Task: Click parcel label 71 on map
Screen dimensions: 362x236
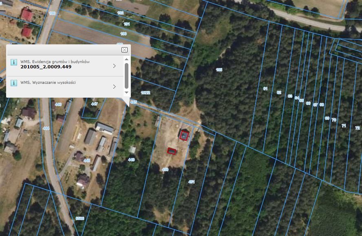Action: coord(344,126)
